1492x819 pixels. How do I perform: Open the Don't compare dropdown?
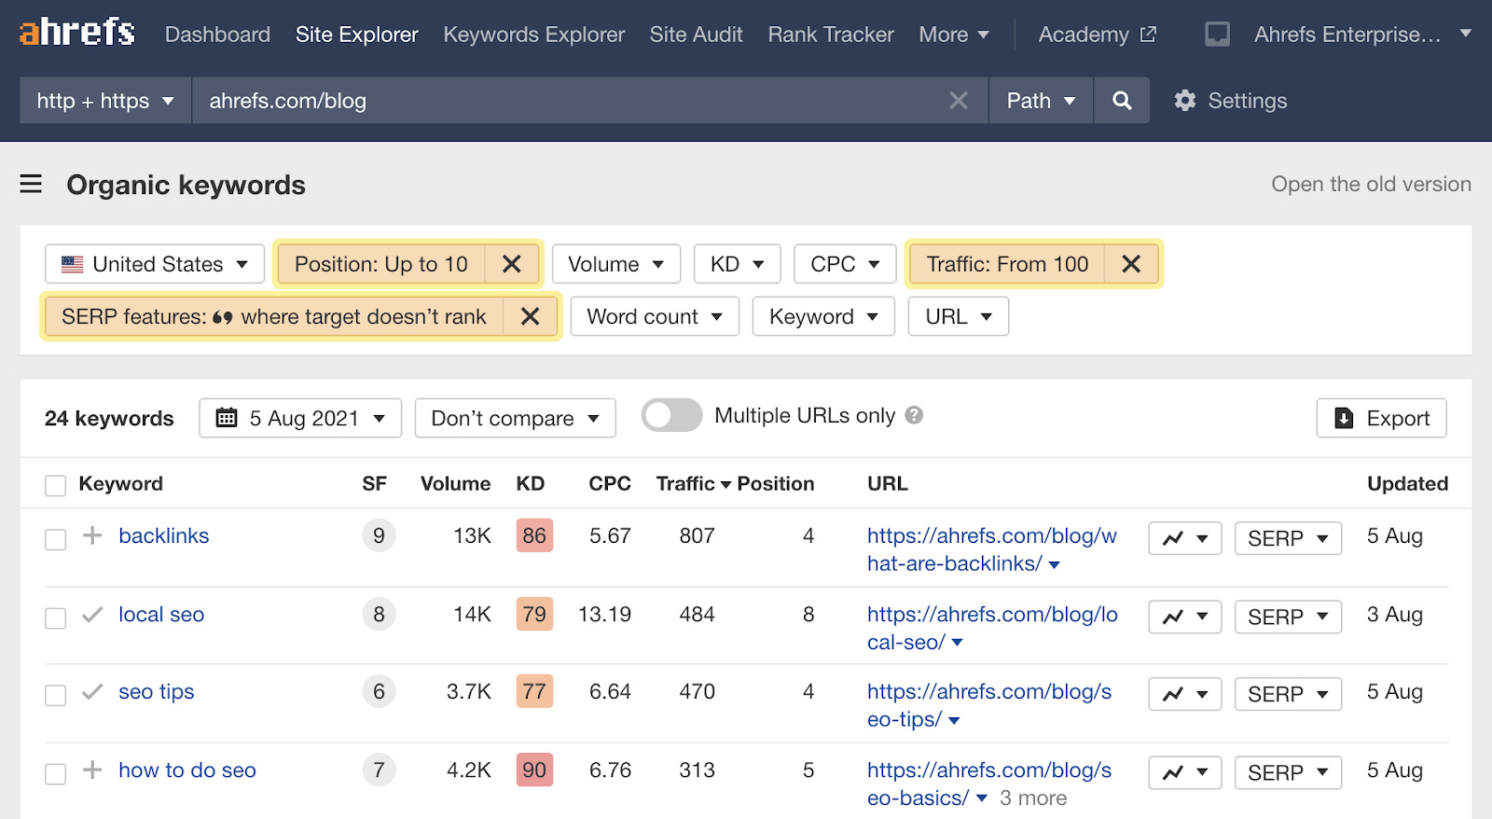(515, 418)
